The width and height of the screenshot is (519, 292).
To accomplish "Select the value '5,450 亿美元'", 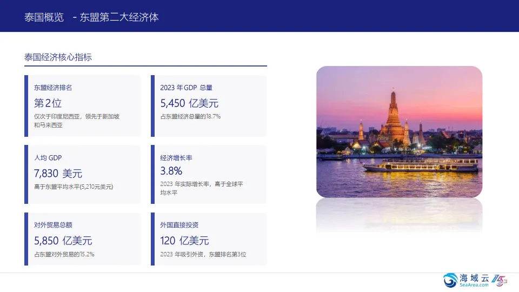I will (x=189, y=103).
